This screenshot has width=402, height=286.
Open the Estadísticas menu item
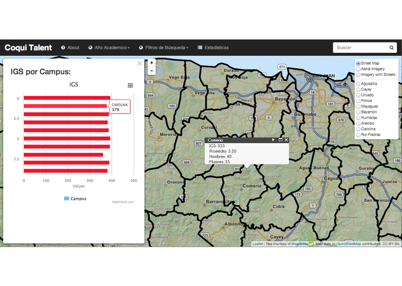(x=213, y=47)
